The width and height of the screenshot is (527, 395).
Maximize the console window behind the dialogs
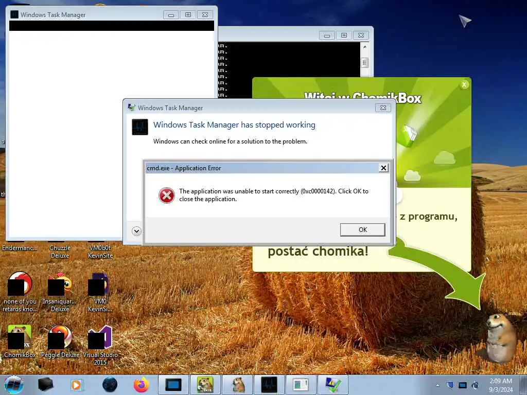pyautogui.click(x=344, y=35)
